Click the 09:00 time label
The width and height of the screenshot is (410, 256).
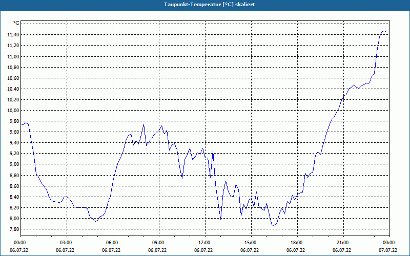159,243
